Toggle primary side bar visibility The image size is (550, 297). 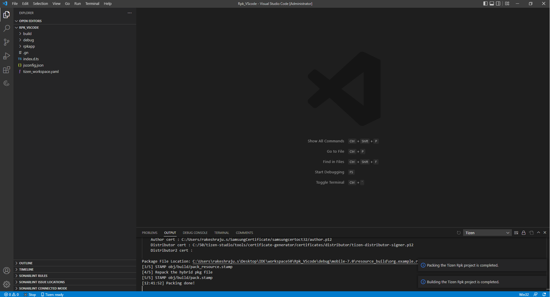point(485,3)
